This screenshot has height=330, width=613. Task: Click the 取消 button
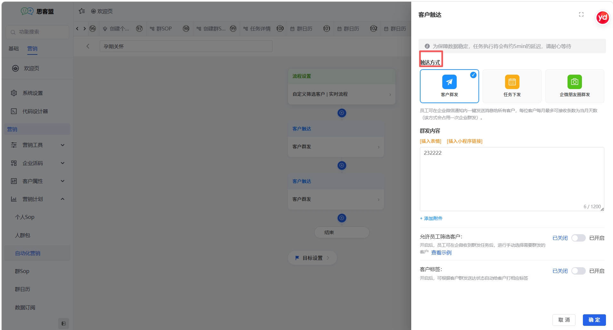tap(564, 320)
